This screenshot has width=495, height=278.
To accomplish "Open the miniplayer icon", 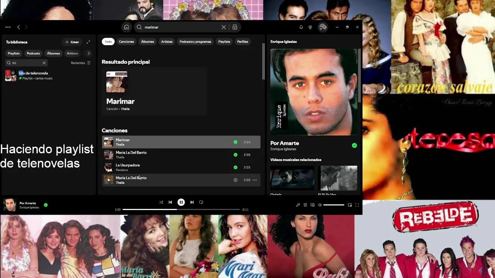I will point(350,205).
